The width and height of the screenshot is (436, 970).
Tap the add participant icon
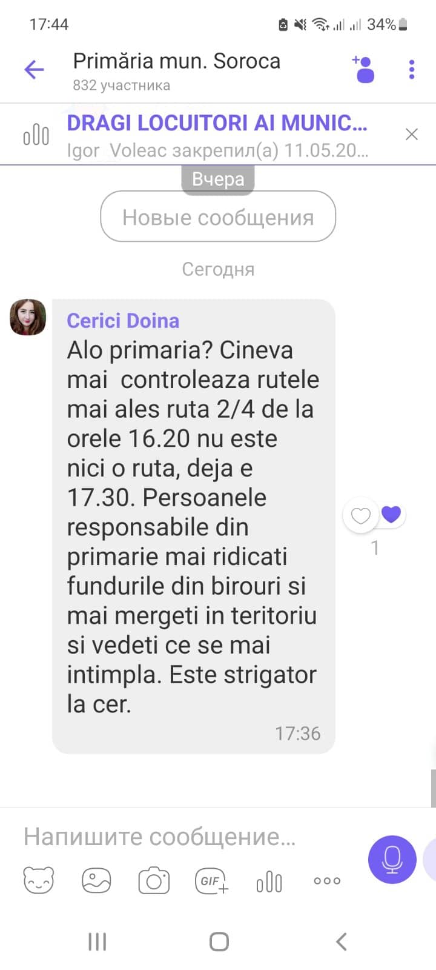363,69
